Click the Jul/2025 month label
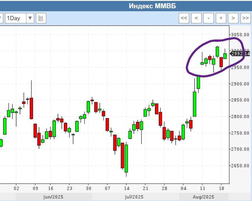 [134, 197]
